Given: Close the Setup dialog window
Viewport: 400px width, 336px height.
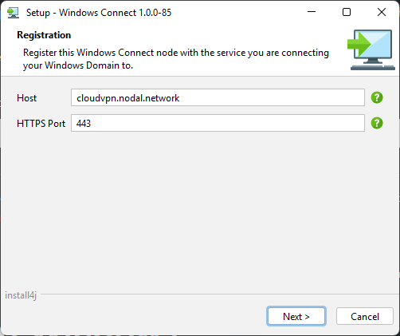Looking at the screenshot, I should pos(382,12).
